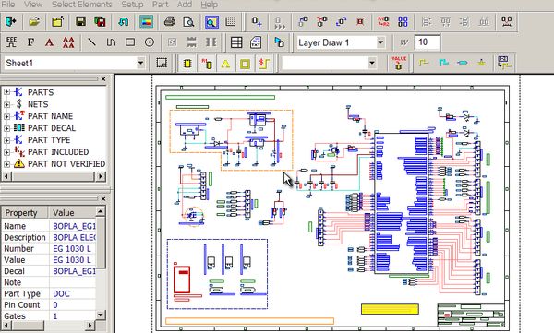Select the circle draw tool
Viewport: 554px width, 333px height.
click(150, 42)
